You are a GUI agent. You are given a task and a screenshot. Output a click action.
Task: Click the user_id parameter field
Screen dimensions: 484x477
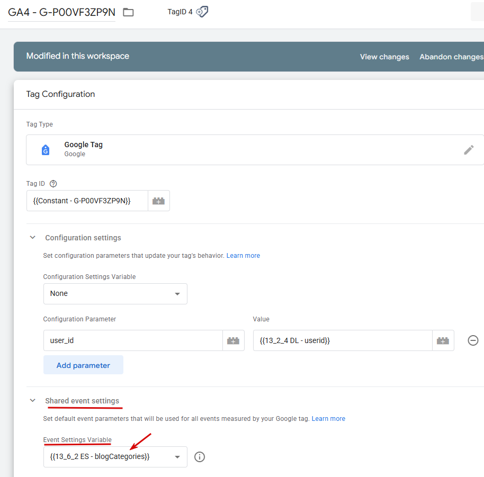[133, 340]
